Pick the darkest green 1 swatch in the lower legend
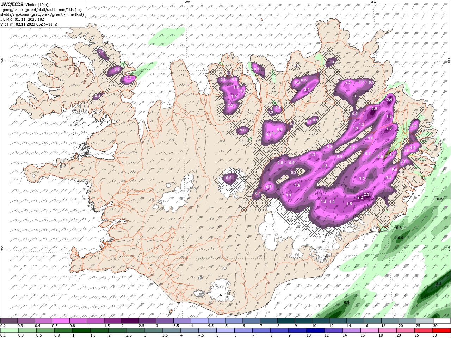Image resolution: width=451 pixels, height=338 pixels. pos(81,331)
